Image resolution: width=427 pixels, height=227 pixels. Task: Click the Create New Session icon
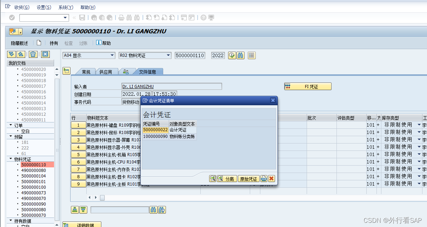[x=184, y=18]
